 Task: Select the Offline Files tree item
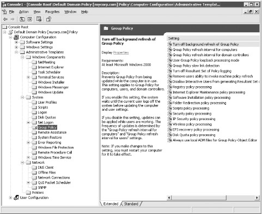coord(47,173)
